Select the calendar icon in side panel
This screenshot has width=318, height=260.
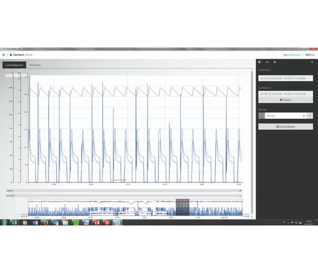(259, 62)
